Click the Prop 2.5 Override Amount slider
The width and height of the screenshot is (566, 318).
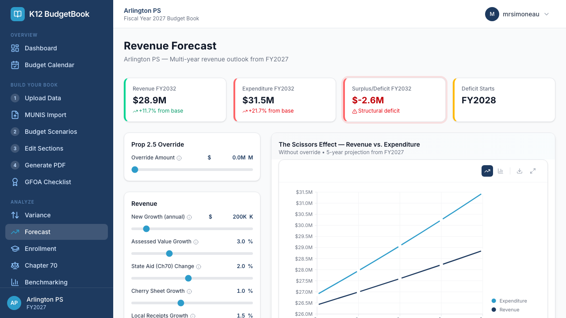[192, 170]
